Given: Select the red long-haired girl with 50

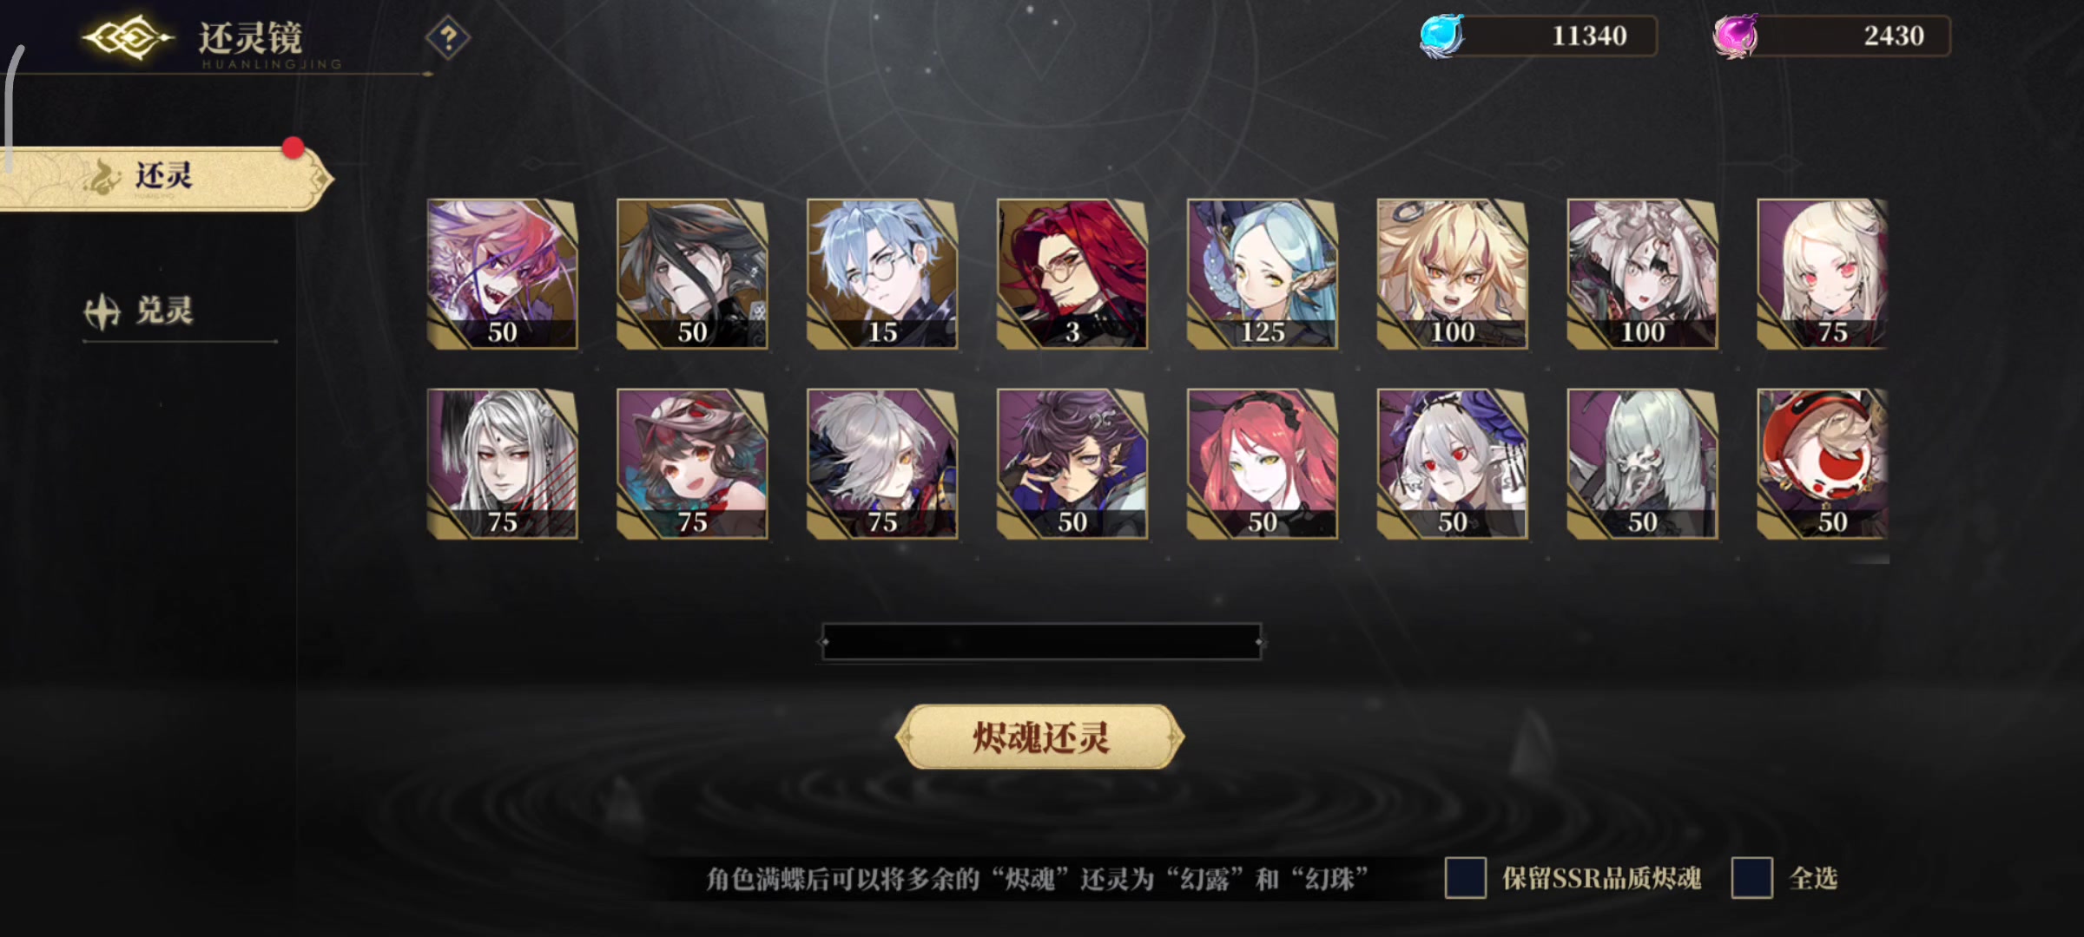Looking at the screenshot, I should pyautogui.click(x=1263, y=464).
